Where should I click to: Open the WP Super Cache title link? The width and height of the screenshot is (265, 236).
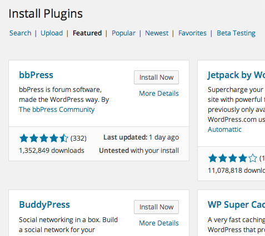236,205
